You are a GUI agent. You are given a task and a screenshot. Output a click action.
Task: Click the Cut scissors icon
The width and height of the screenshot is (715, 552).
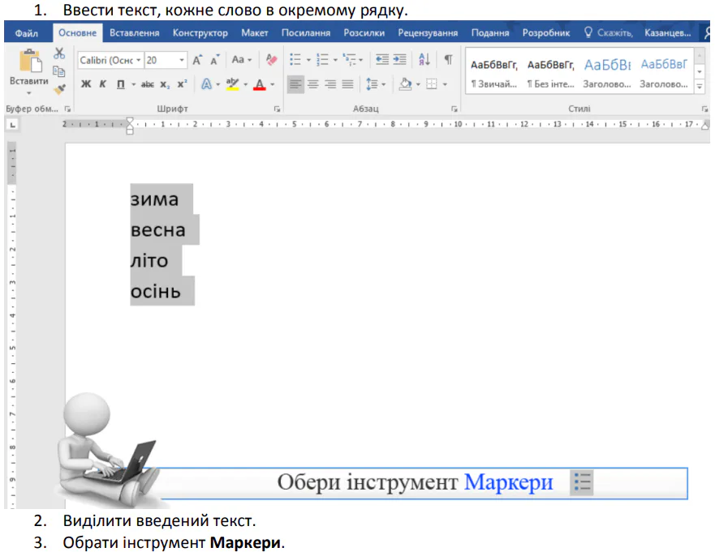(58, 53)
